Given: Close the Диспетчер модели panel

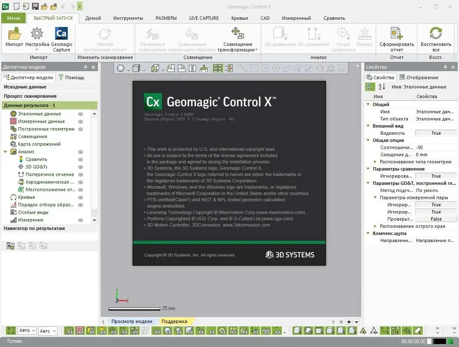Looking at the screenshot, I should pyautogui.click(x=93, y=67).
